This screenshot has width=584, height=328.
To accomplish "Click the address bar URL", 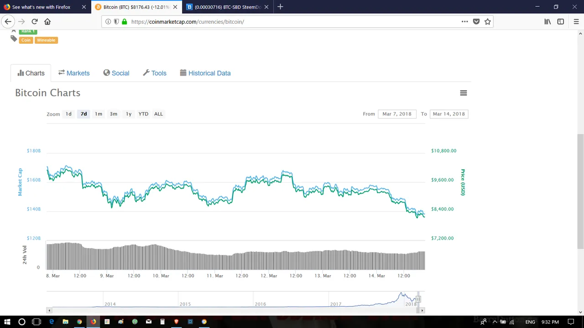I will pyautogui.click(x=188, y=21).
